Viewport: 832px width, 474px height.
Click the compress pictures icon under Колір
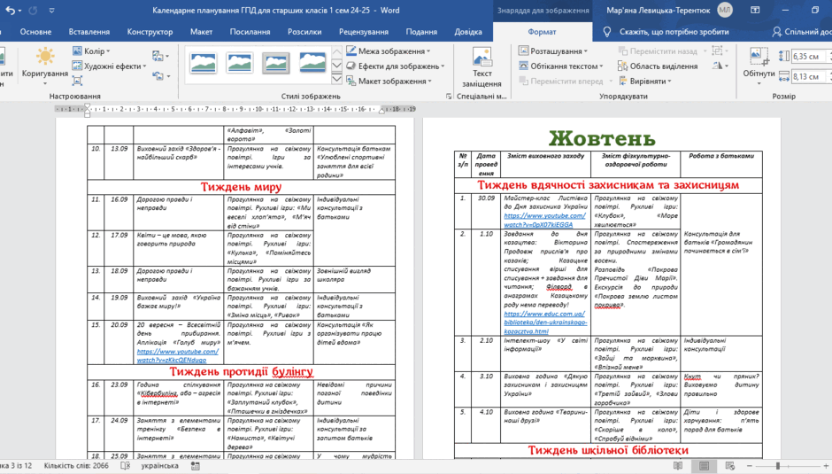click(77, 81)
